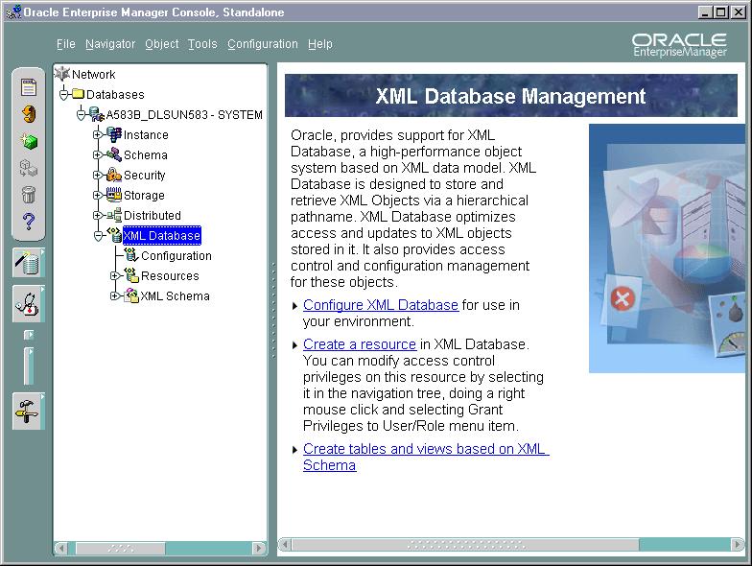Image resolution: width=752 pixels, height=566 pixels.
Task: Select the Databases label in tree
Action: tap(115, 94)
